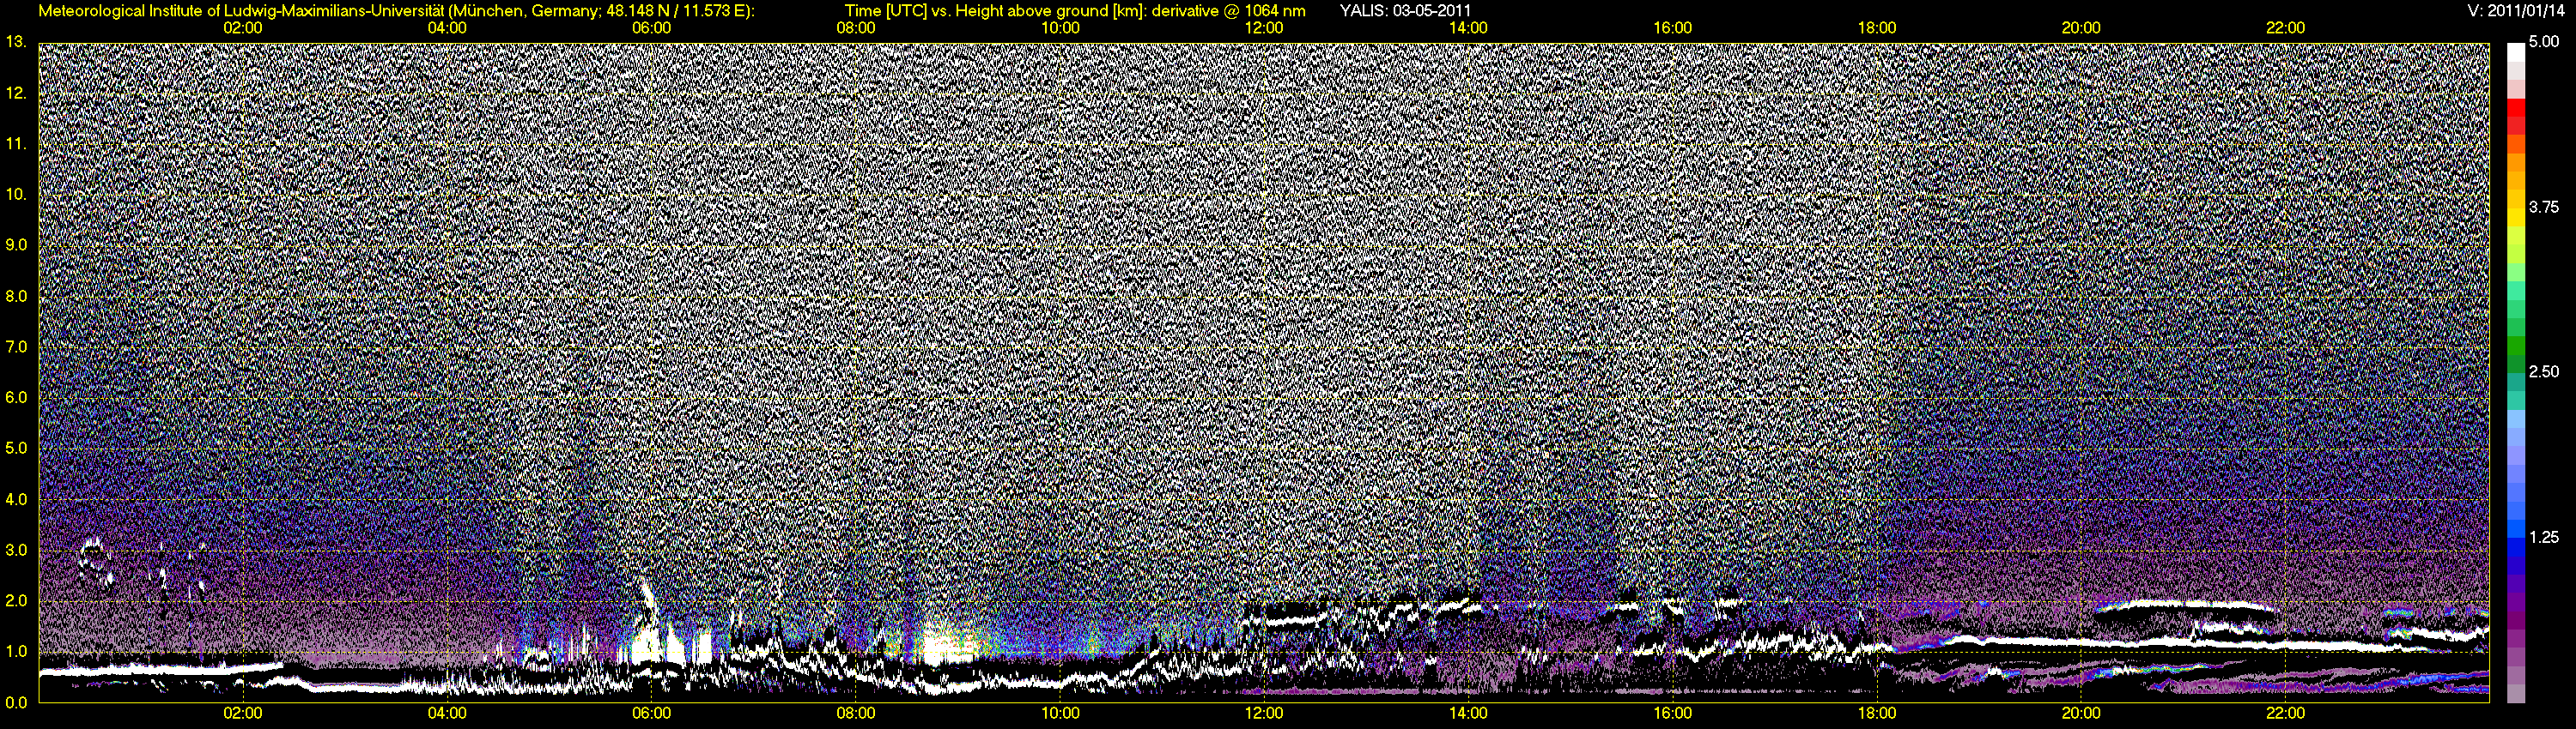Click the 10:00 label on the top time axis

(1060, 28)
